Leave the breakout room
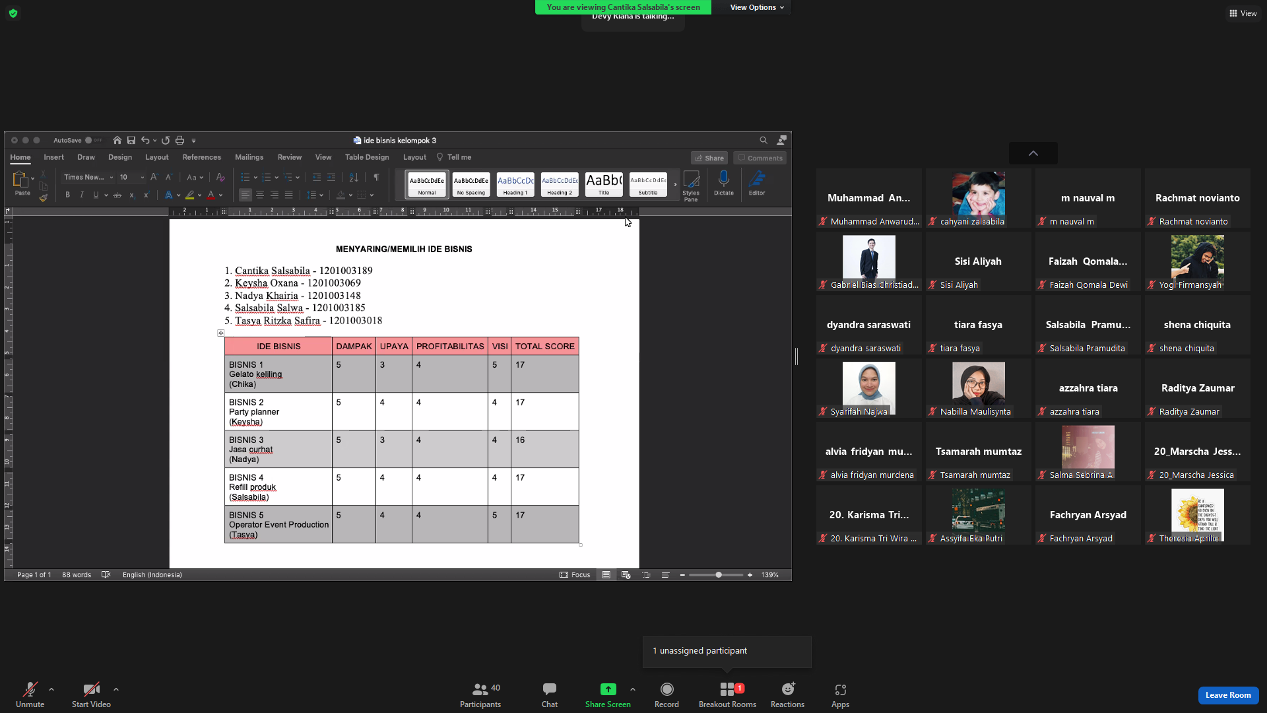 tap(1228, 695)
